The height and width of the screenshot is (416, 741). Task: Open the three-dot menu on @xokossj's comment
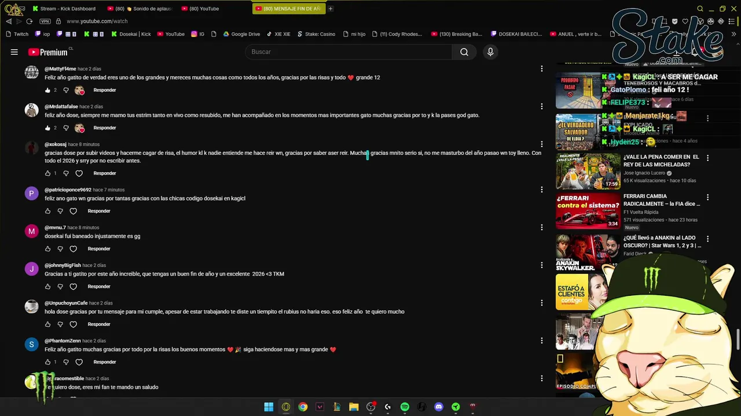tap(542, 144)
